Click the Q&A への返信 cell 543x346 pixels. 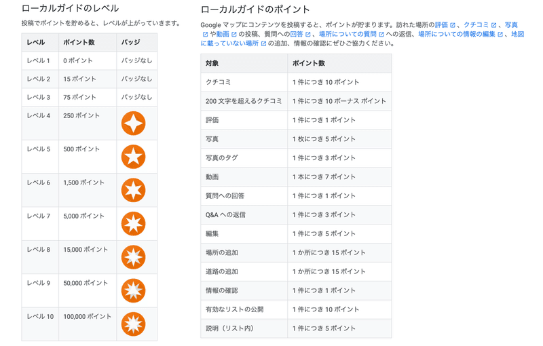[x=244, y=214]
